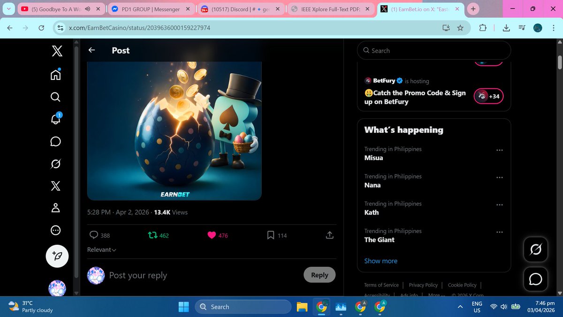View site information icon in address bar
Image resolution: width=563 pixels, height=317 pixels.
60,28
